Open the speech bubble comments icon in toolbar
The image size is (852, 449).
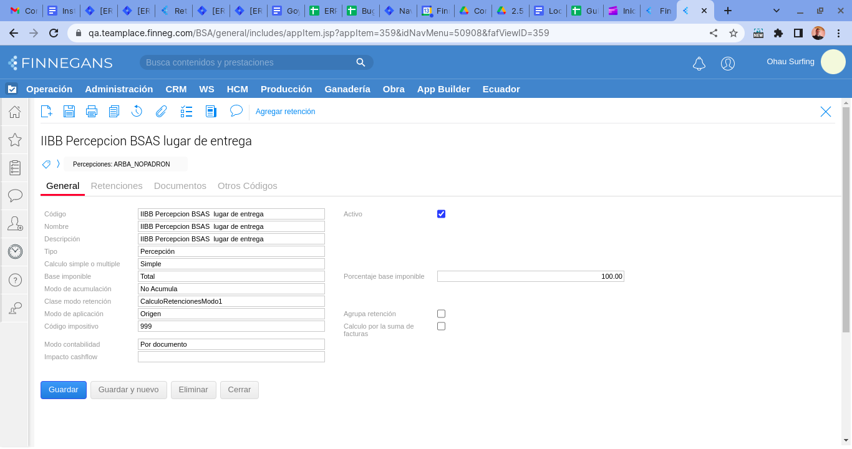236,111
